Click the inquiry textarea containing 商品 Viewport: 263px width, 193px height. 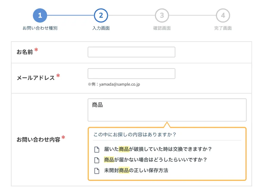pyautogui.click(x=167, y=110)
